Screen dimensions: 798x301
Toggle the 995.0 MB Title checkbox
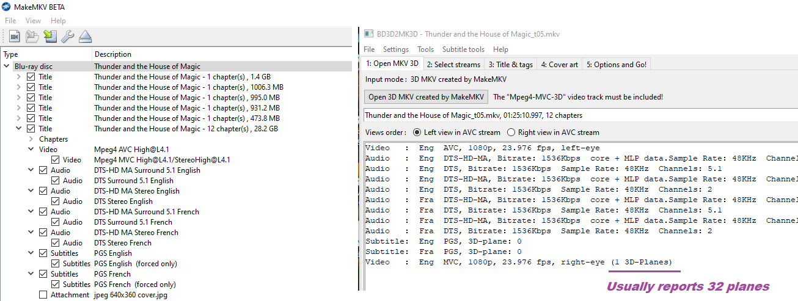point(31,98)
